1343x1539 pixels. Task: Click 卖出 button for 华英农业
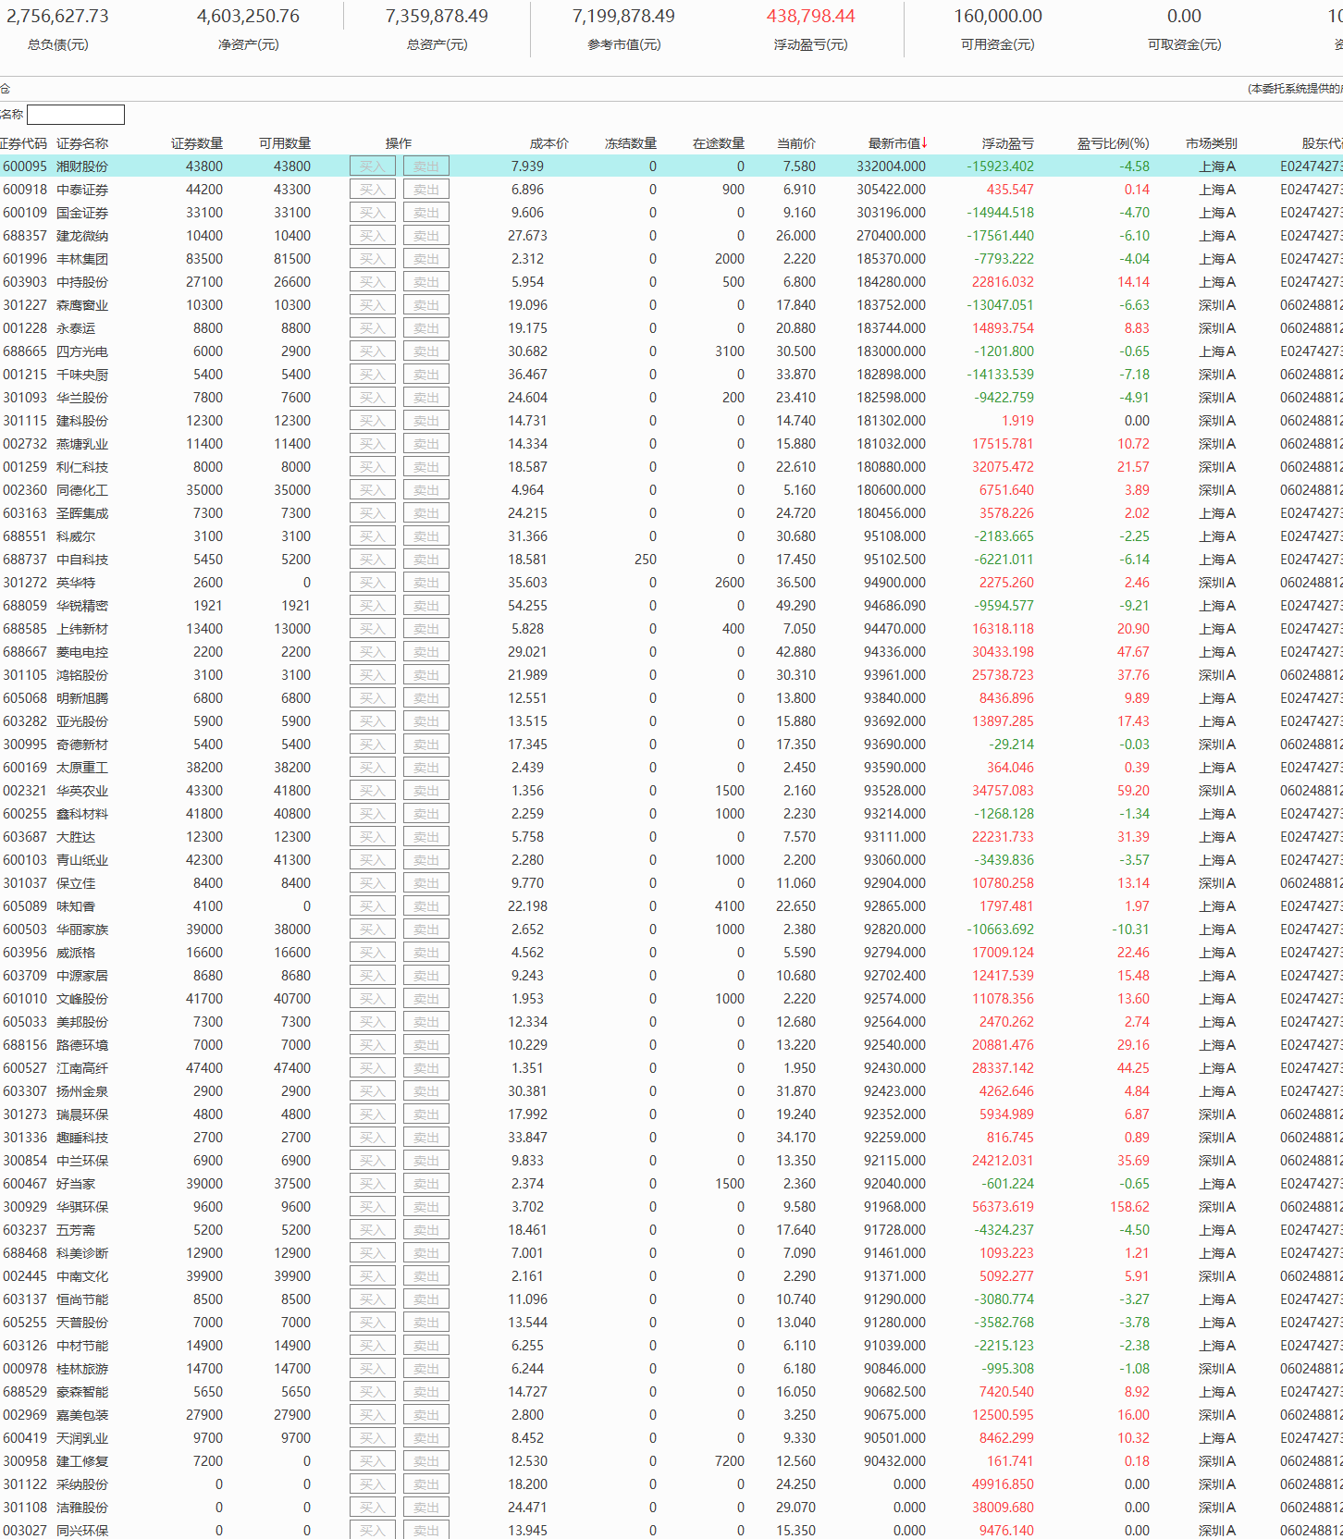point(426,791)
